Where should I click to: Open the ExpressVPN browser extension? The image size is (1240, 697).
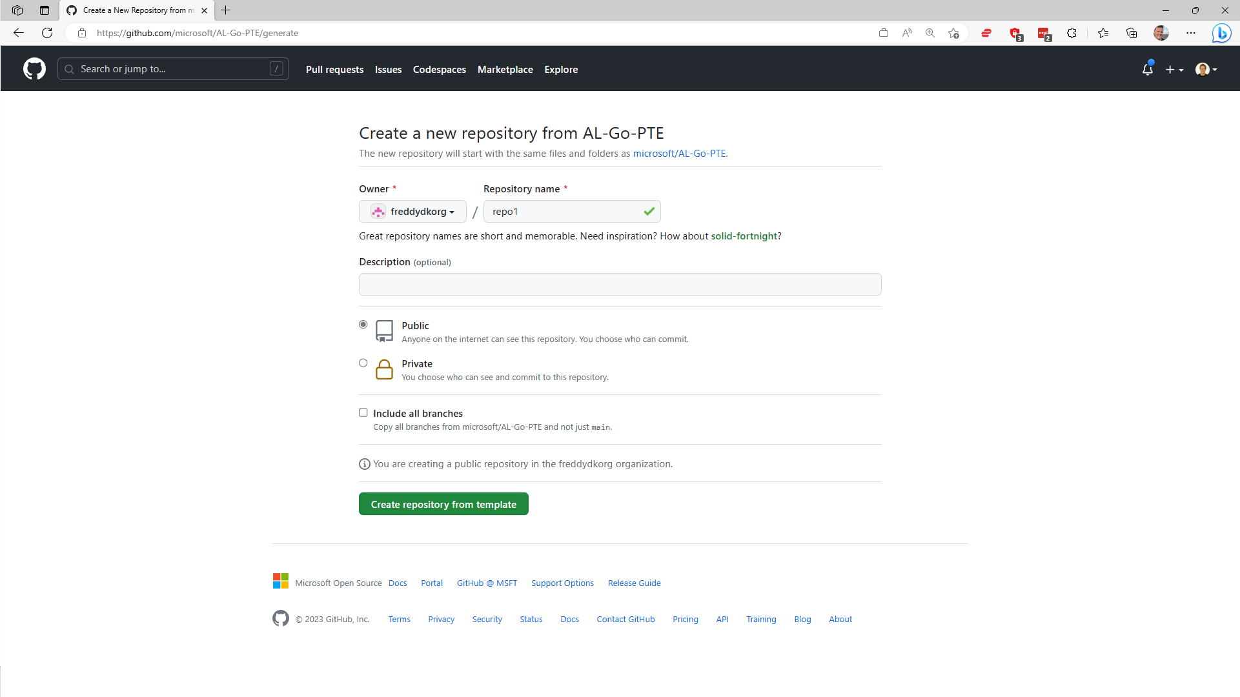click(986, 33)
